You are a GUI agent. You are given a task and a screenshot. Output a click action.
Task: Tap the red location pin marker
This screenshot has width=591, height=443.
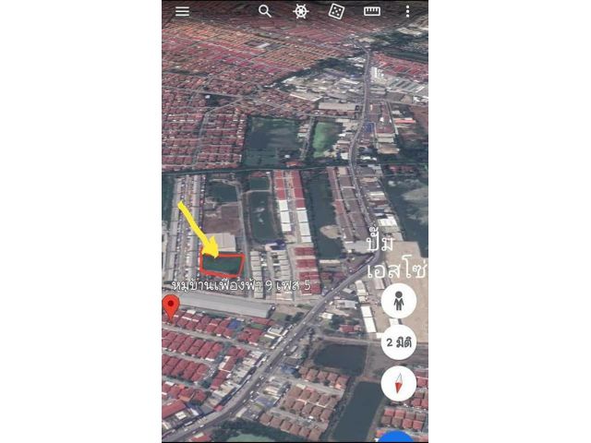pos(171,307)
